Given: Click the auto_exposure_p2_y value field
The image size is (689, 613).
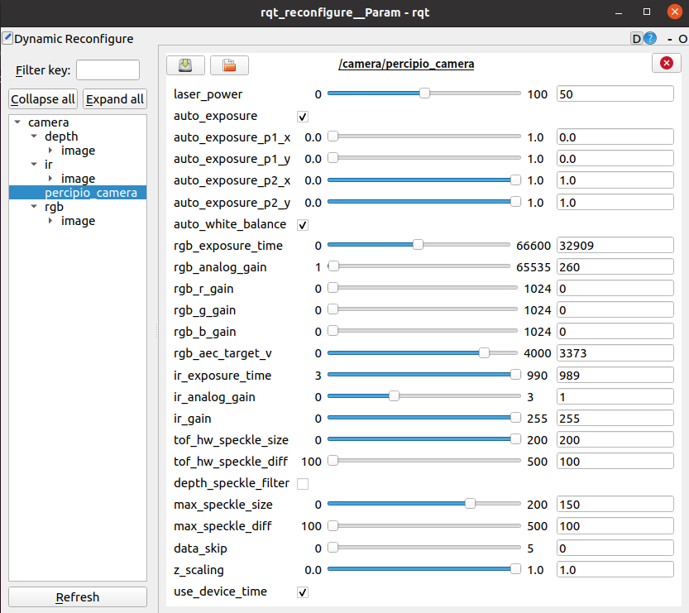Looking at the screenshot, I should (615, 202).
